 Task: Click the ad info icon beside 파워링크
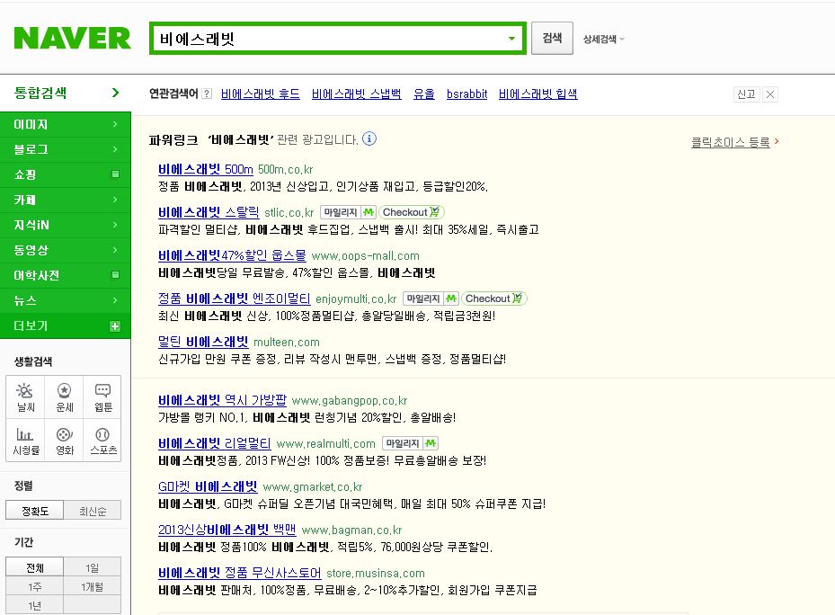coord(369,139)
